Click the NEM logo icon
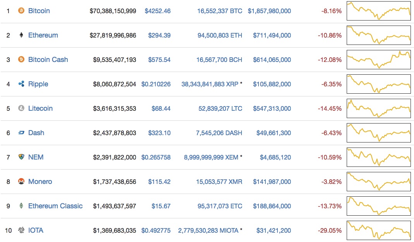This screenshot has height=242, width=414. tap(21, 157)
